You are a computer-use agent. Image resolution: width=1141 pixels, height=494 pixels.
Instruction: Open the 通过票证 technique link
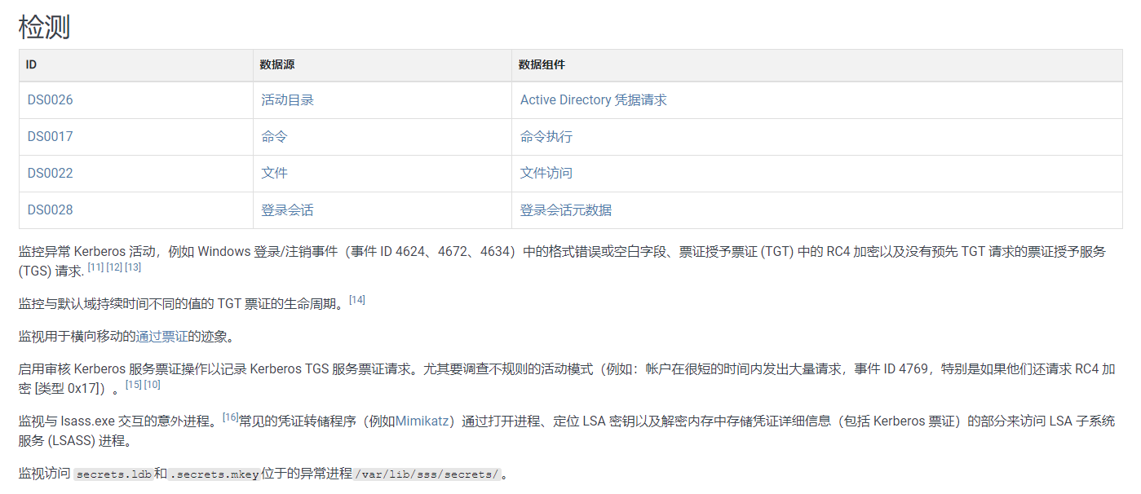[161, 336]
